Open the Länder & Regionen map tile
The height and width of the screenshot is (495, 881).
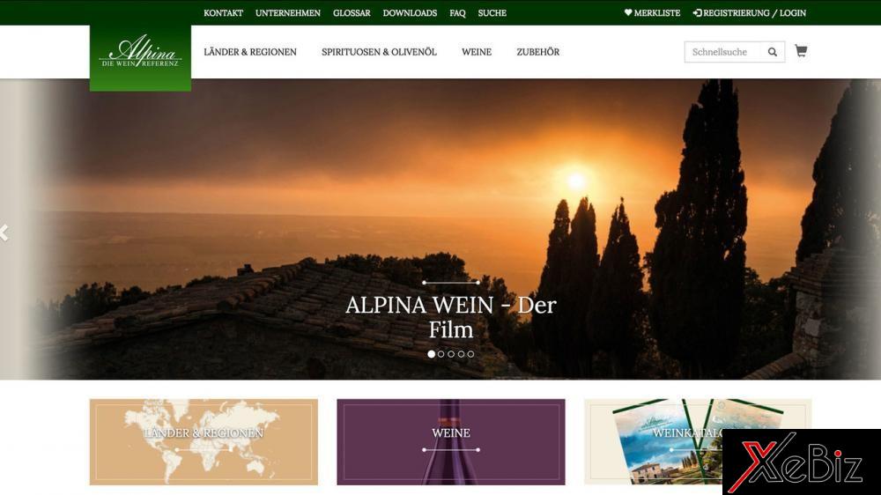tap(204, 441)
